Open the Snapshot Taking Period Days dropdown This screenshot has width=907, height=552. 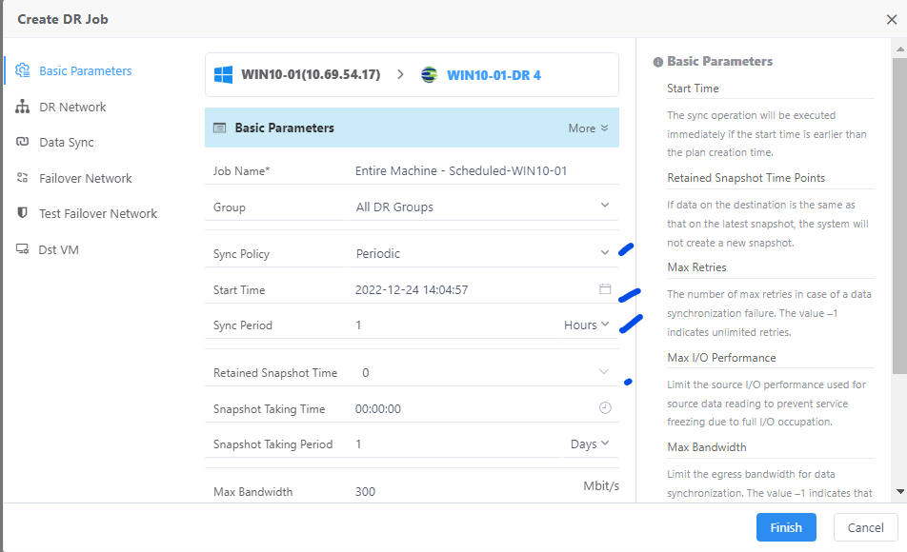[x=590, y=444]
